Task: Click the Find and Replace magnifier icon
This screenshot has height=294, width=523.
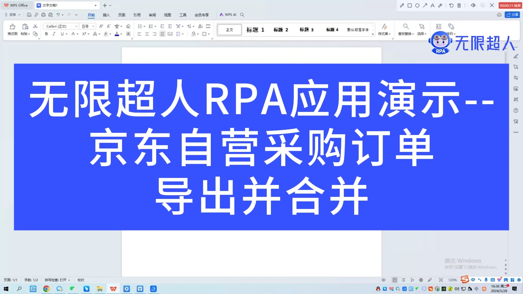Action: coord(406,26)
